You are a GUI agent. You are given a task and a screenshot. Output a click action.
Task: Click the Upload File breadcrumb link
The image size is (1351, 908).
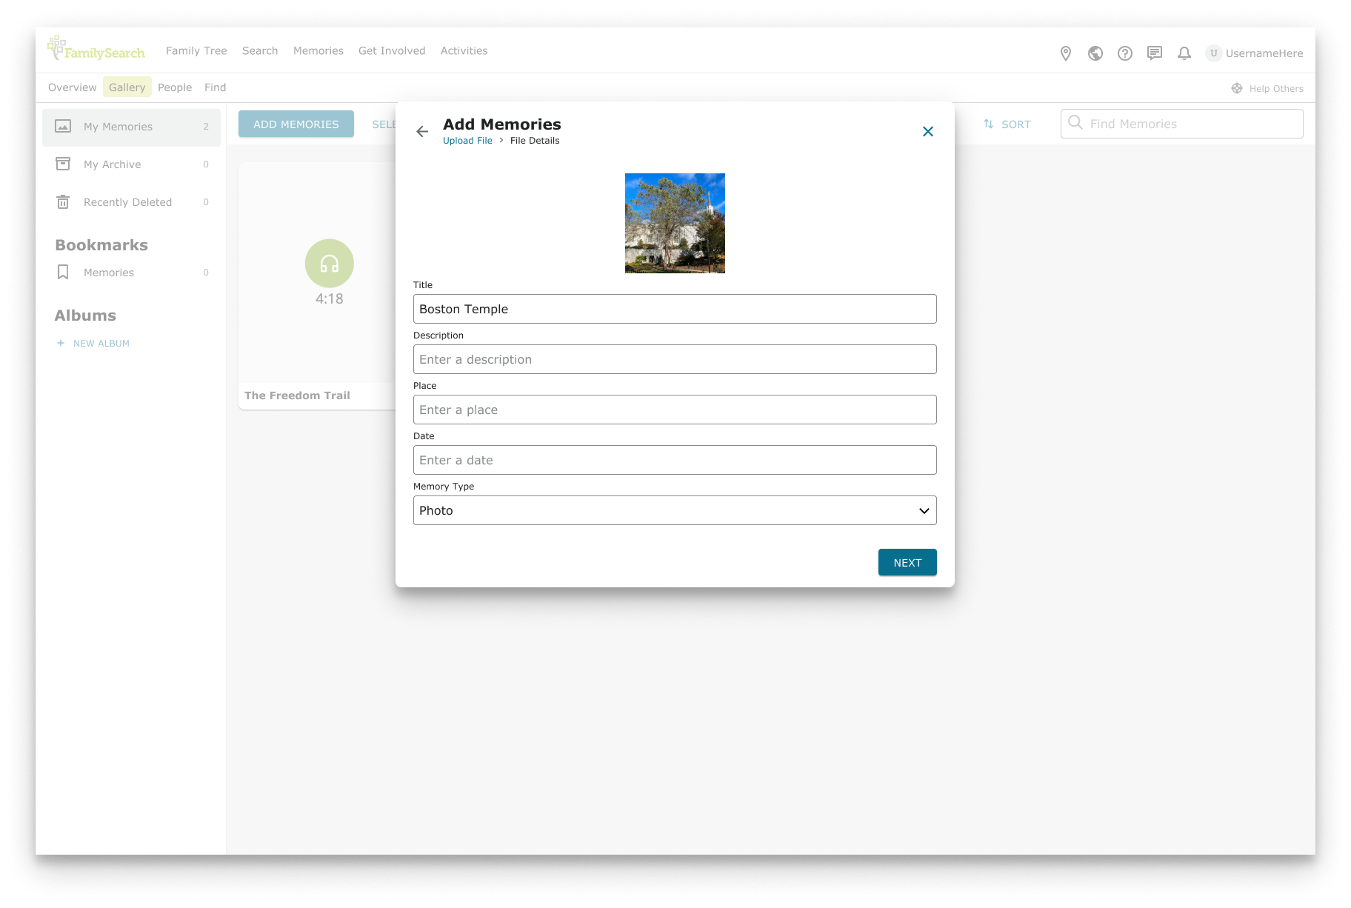tap(467, 141)
